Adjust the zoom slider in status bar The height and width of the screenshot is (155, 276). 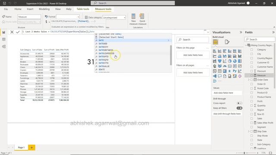click(x=245, y=153)
